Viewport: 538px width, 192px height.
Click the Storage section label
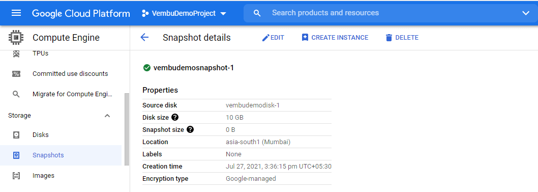click(x=19, y=116)
